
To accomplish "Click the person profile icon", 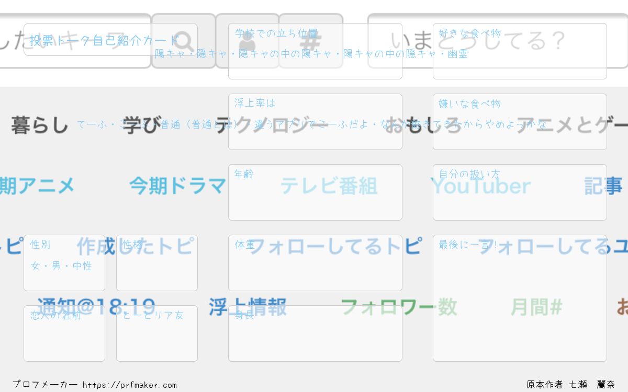I will [248, 41].
